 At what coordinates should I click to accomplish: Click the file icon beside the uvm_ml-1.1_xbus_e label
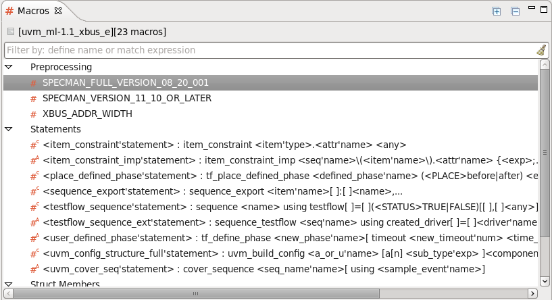[x=11, y=32]
